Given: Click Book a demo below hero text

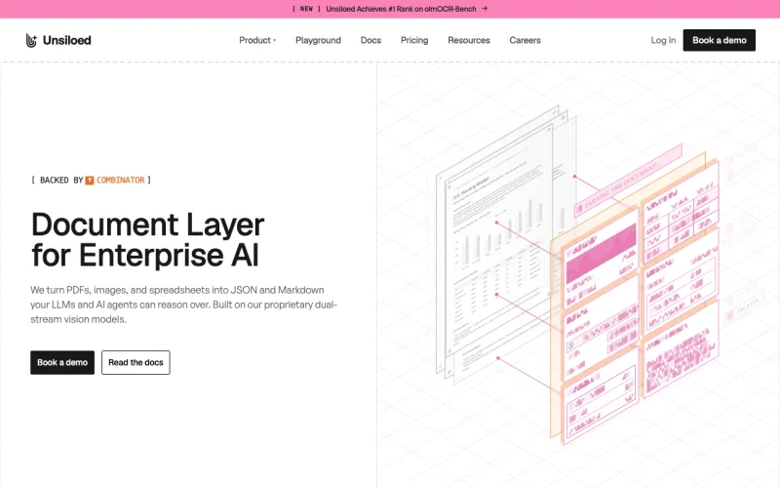Looking at the screenshot, I should (x=62, y=362).
